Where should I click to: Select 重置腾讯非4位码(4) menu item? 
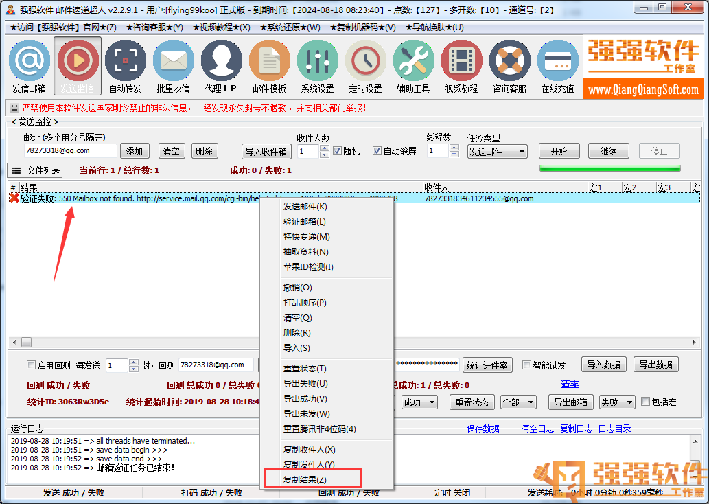[327, 428]
